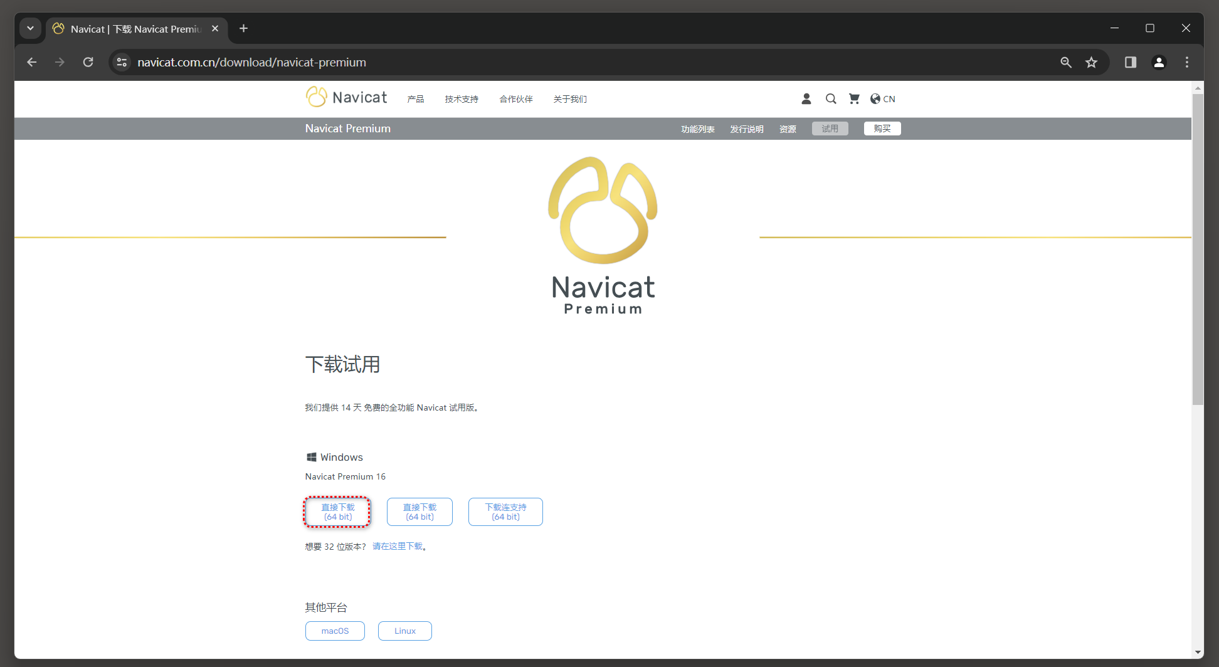Bookmark this page with the star icon
Screen dimensions: 1219x667
[x=1092, y=62]
